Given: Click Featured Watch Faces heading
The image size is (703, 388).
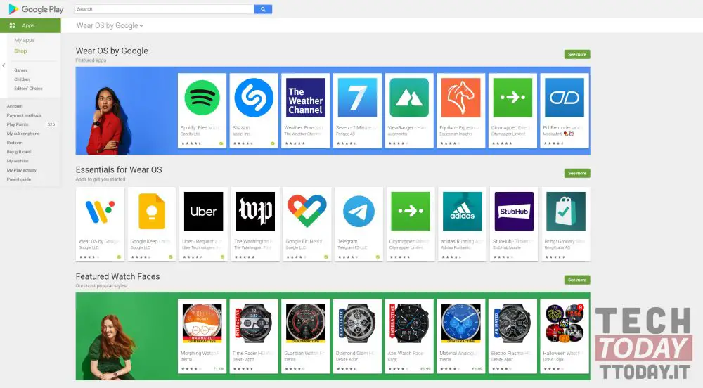Looking at the screenshot, I should (117, 276).
